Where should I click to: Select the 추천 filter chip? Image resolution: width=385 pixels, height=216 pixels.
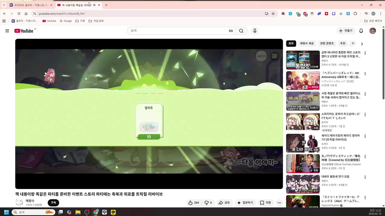(343, 43)
